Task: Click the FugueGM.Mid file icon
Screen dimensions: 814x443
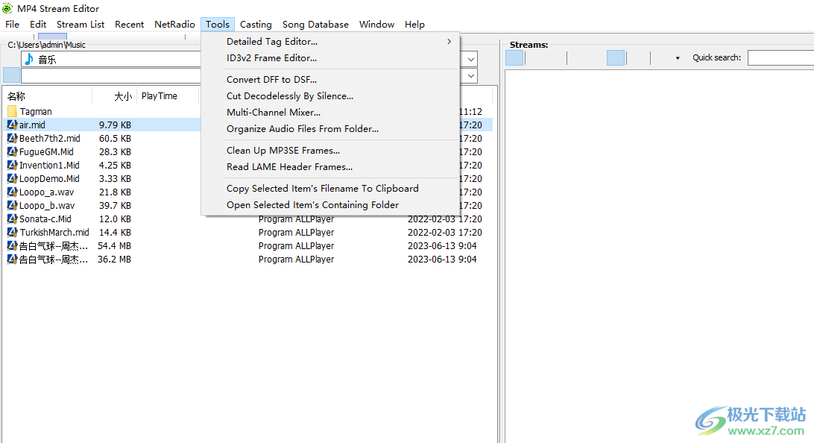Action: click(12, 151)
